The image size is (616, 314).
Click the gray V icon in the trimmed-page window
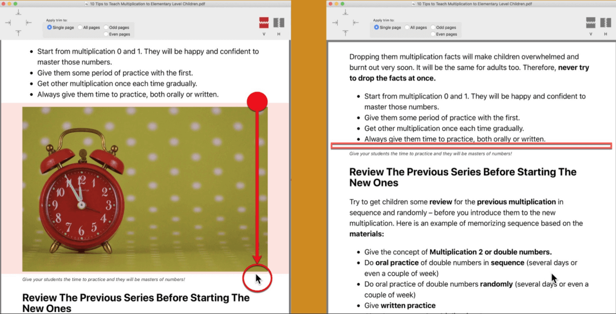pyautogui.click(x=591, y=23)
